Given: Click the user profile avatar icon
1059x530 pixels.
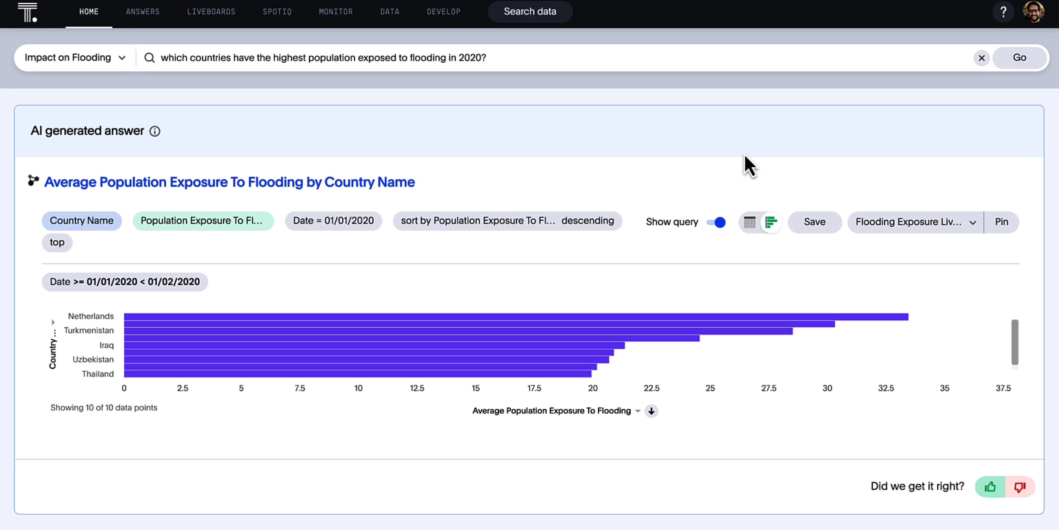Looking at the screenshot, I should [1033, 11].
